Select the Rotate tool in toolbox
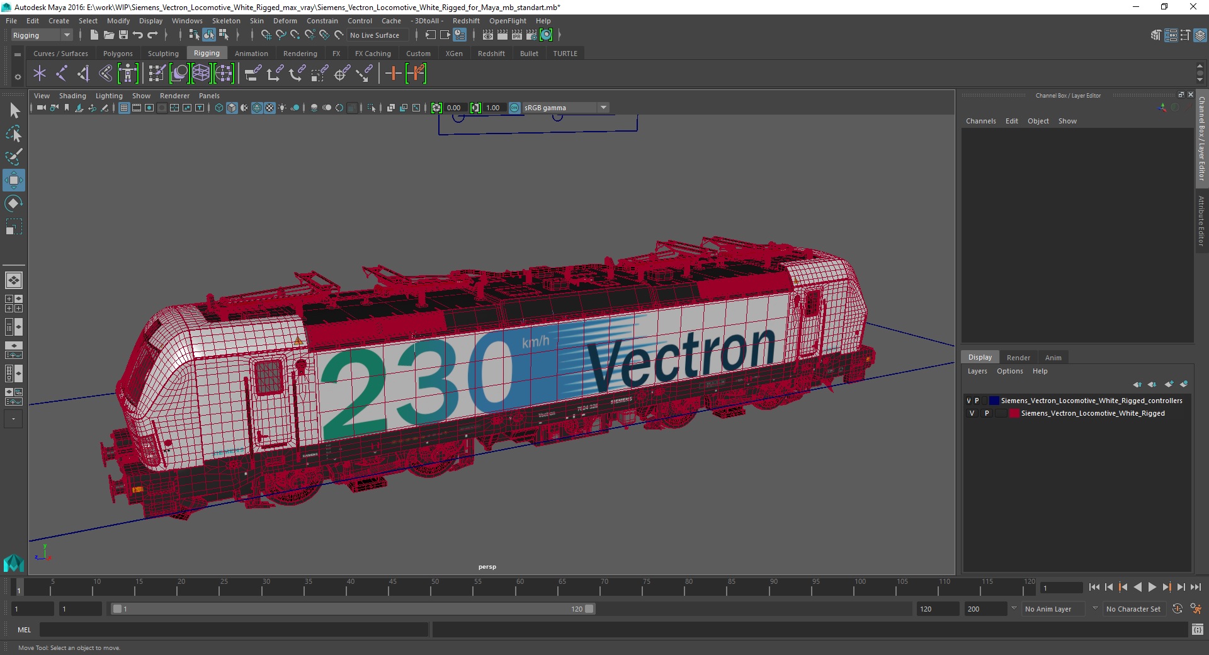 click(x=14, y=203)
